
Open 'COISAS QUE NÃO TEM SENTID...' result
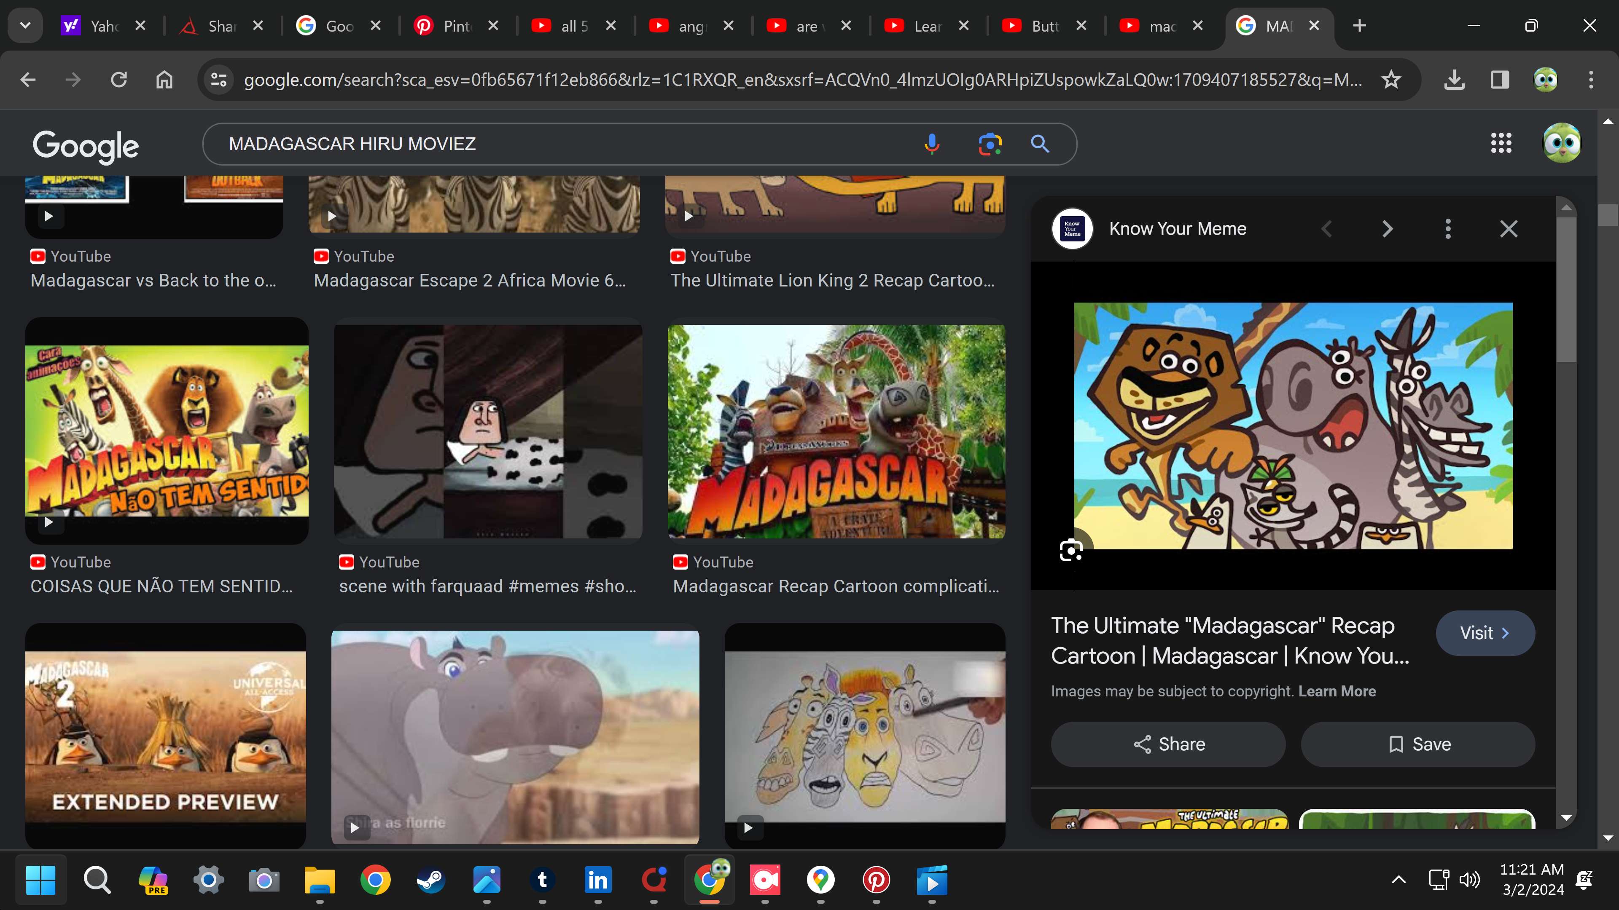161,586
